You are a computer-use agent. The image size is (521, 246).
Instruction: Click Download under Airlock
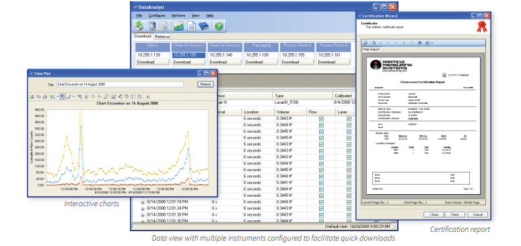(x=153, y=62)
